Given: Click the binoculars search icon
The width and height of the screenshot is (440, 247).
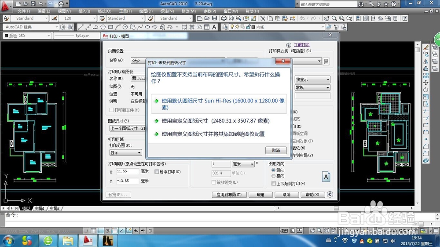Looking at the screenshot, I should [x=361, y=4].
